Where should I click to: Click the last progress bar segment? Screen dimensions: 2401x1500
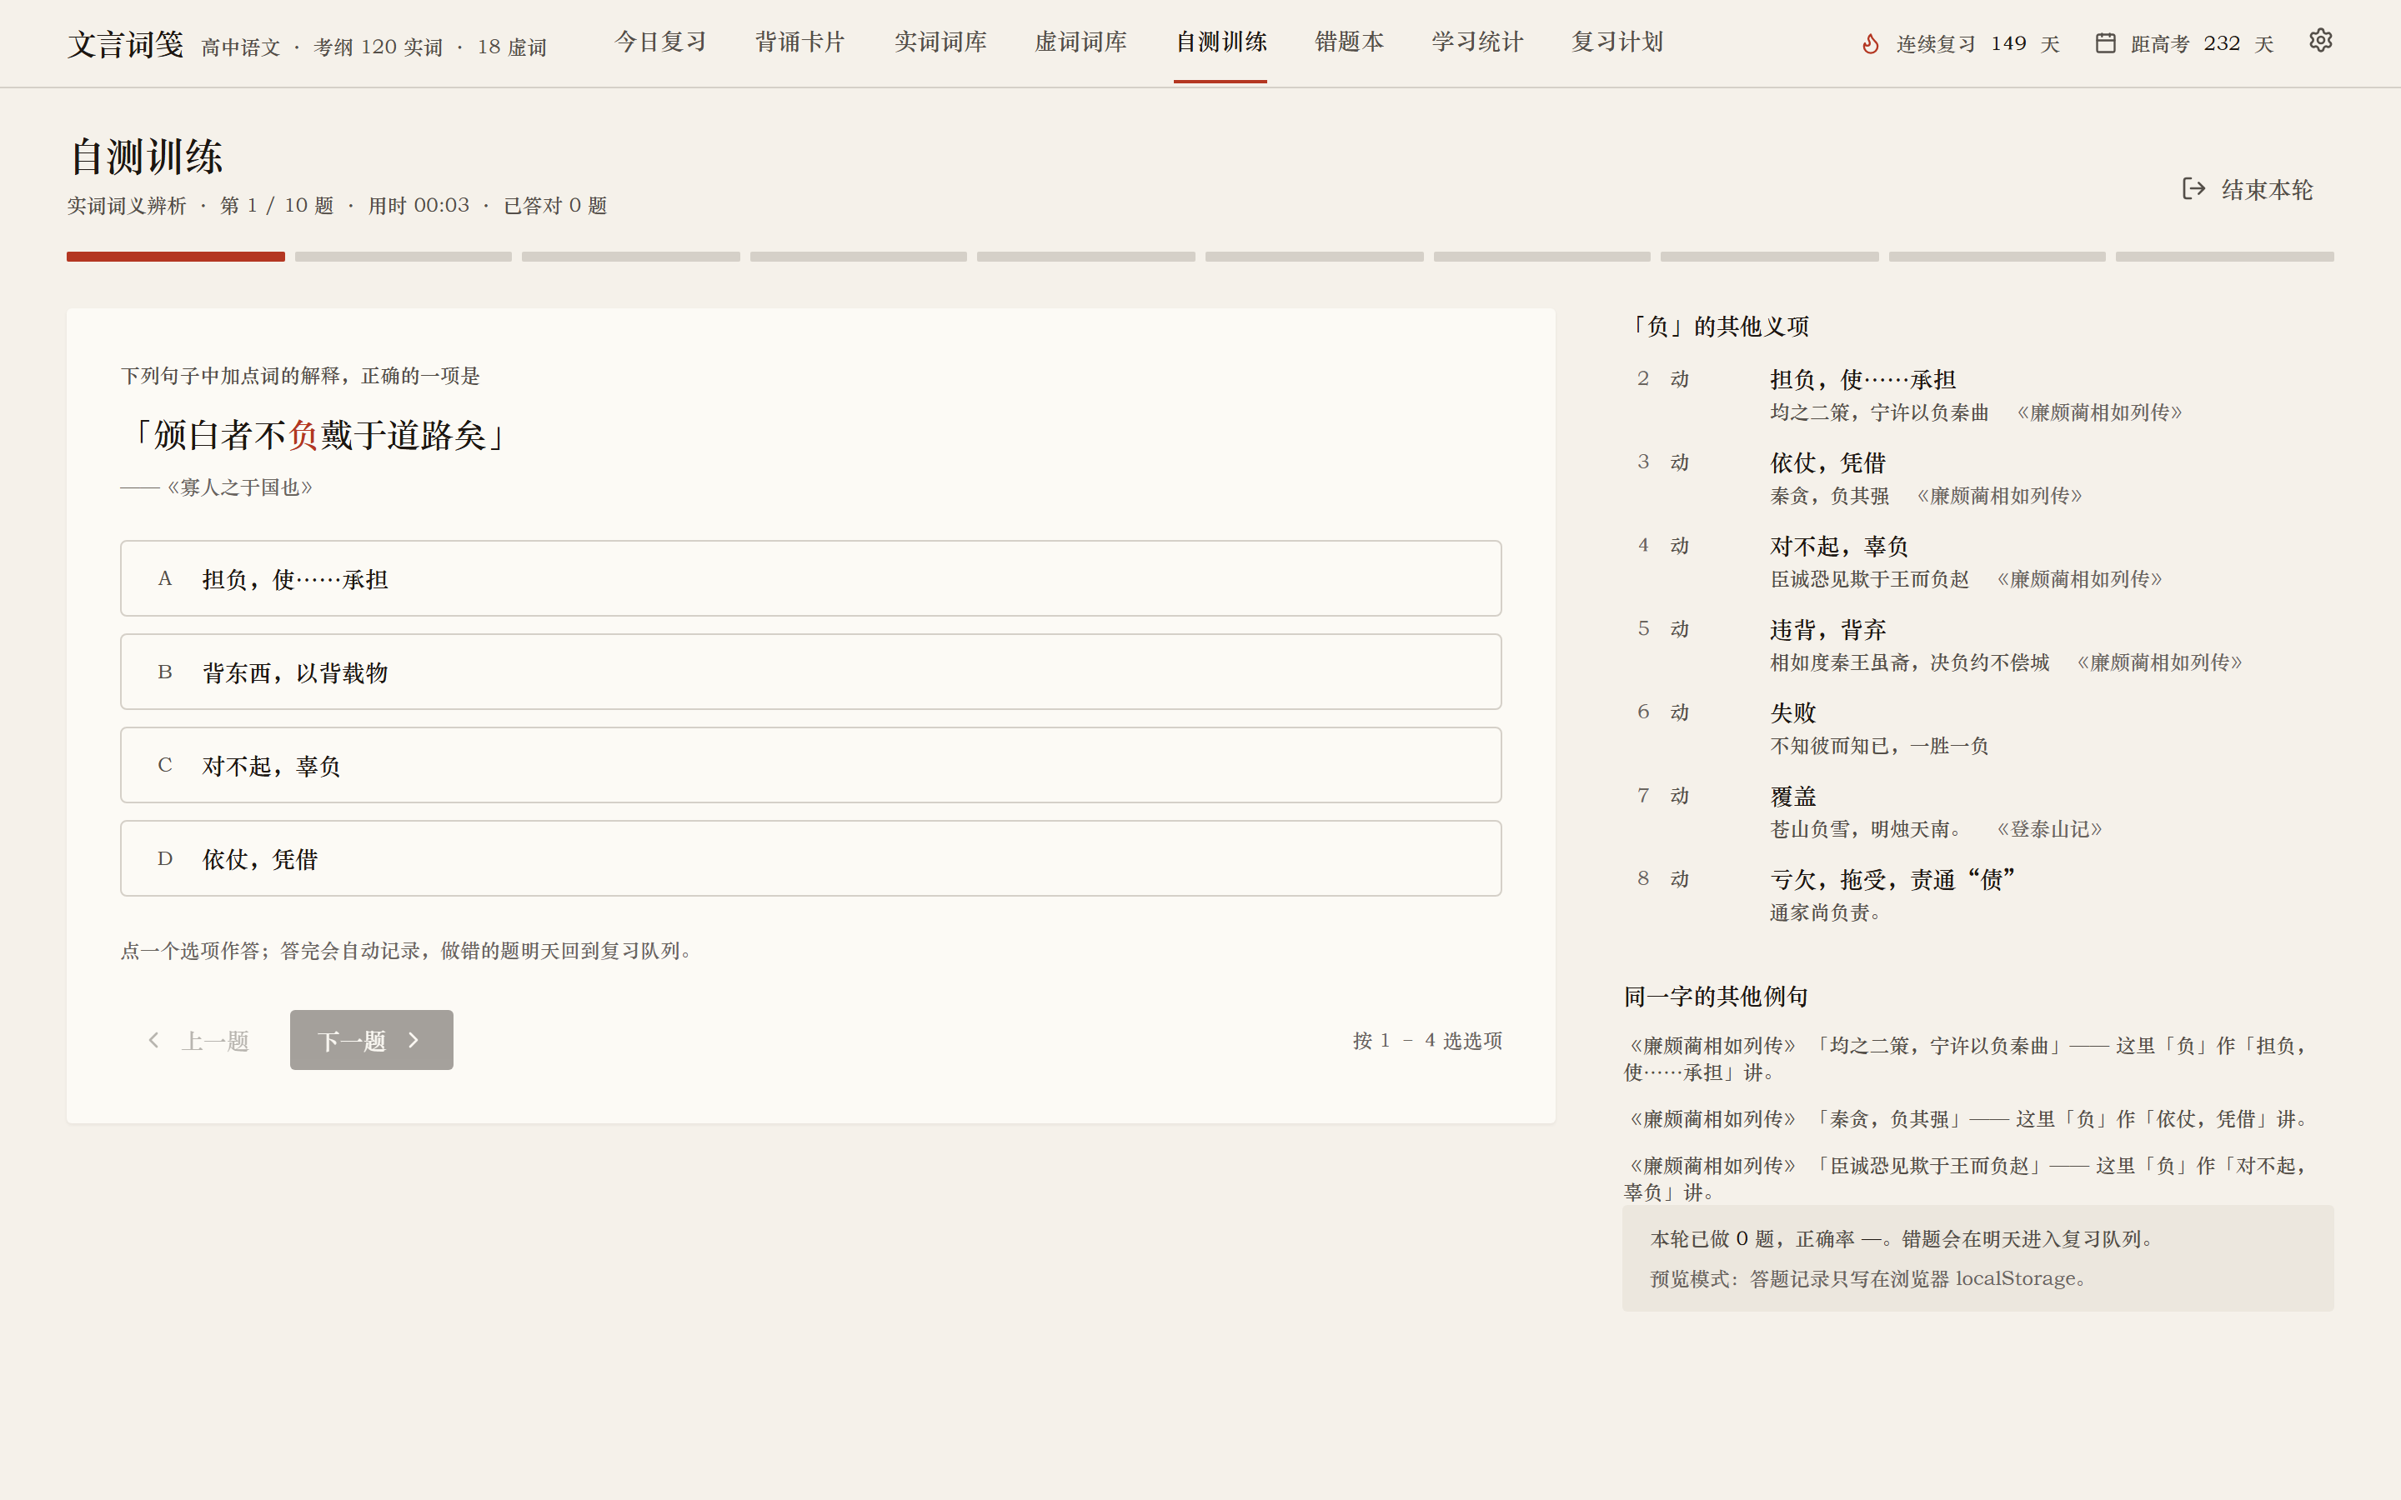click(2224, 257)
